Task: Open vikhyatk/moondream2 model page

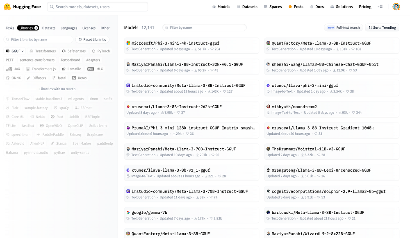Action: 294,107
